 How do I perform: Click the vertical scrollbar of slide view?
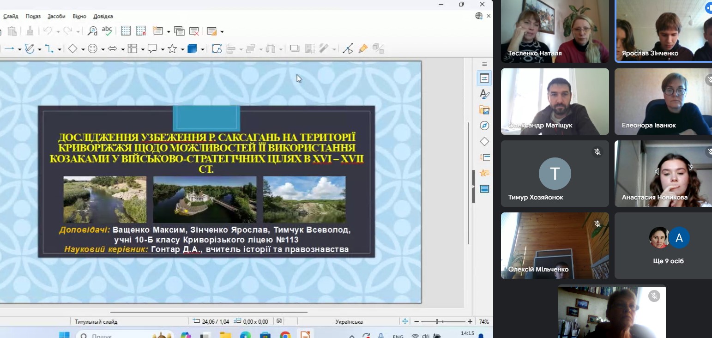468,183
